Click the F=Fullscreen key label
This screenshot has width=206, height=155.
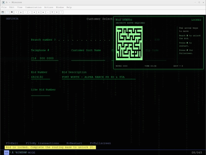click(100, 143)
